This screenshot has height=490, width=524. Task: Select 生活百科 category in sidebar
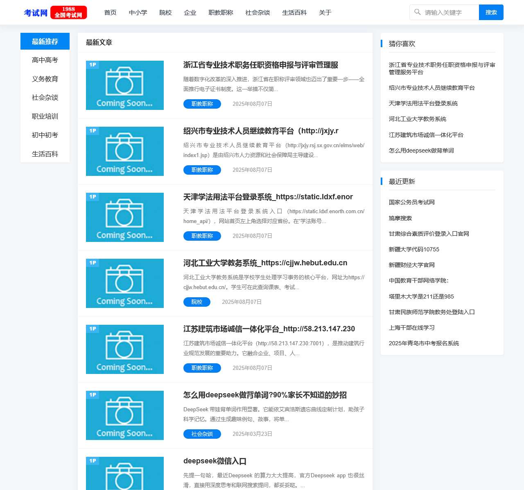45,154
